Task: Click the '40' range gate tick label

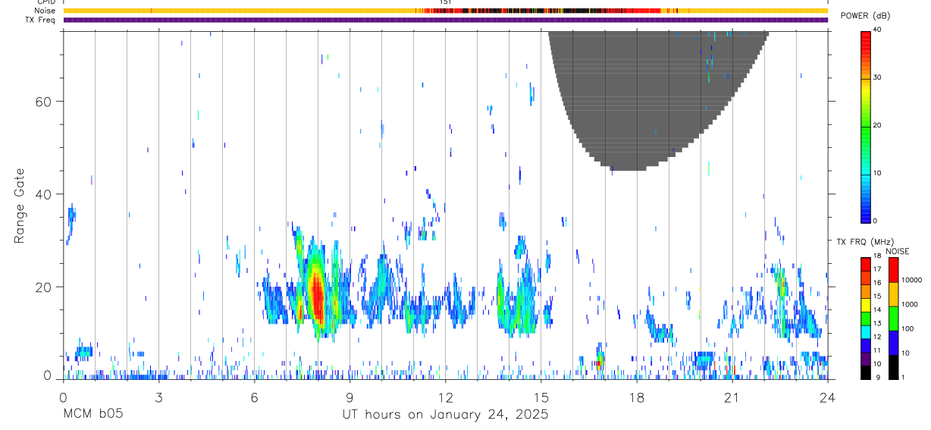Action: tap(44, 194)
